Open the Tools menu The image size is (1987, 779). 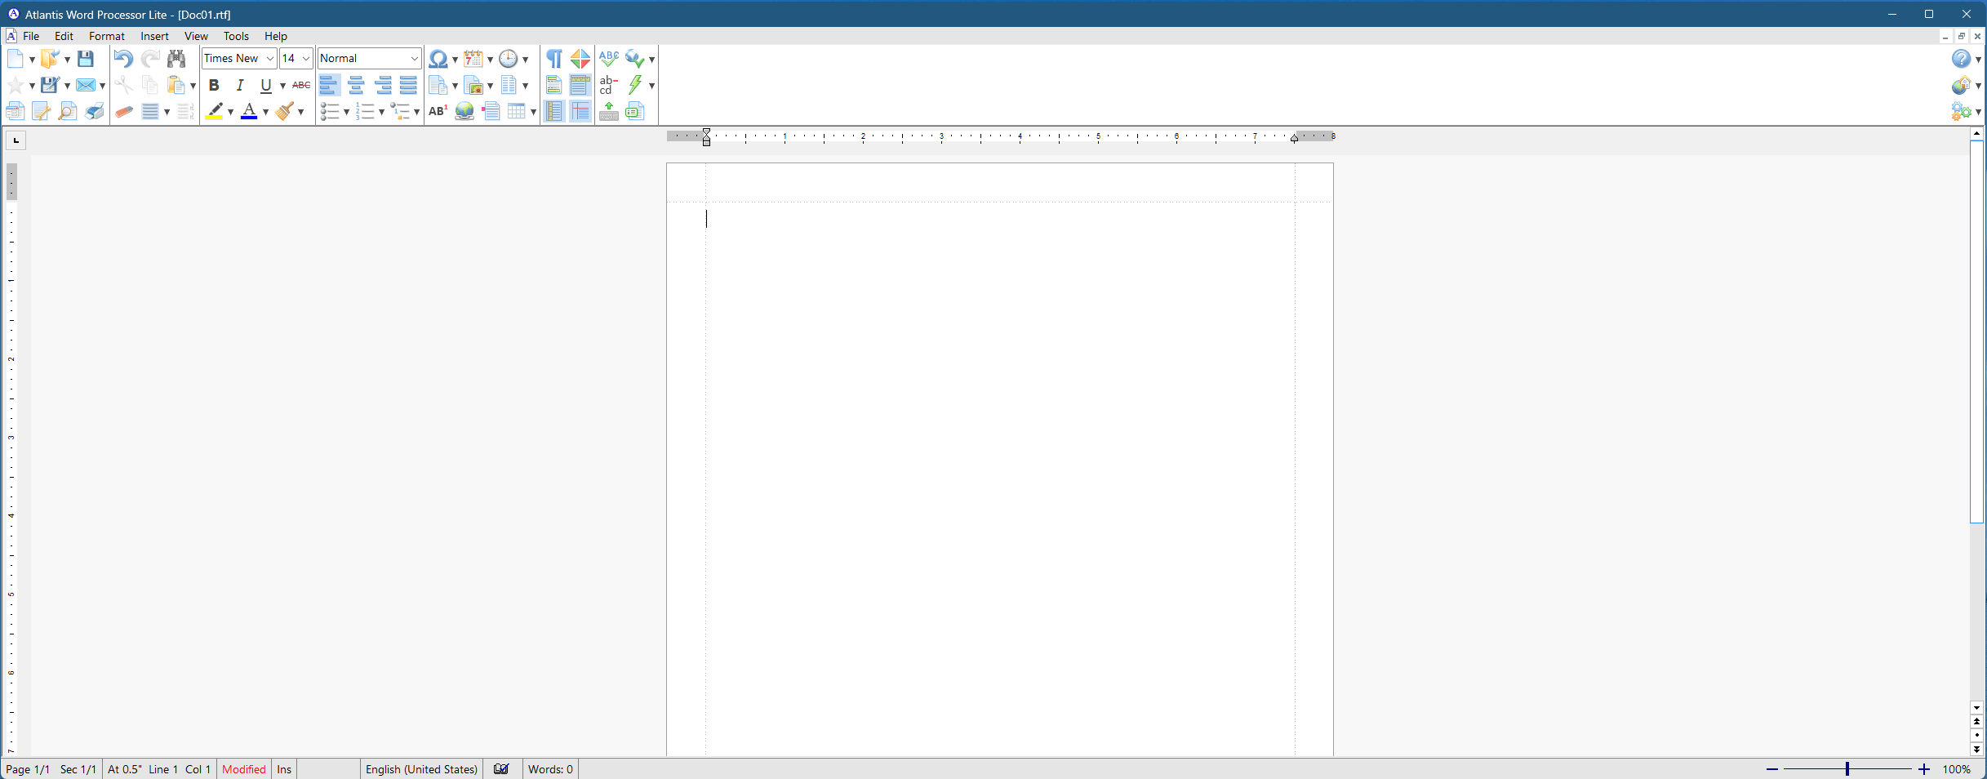coord(236,36)
